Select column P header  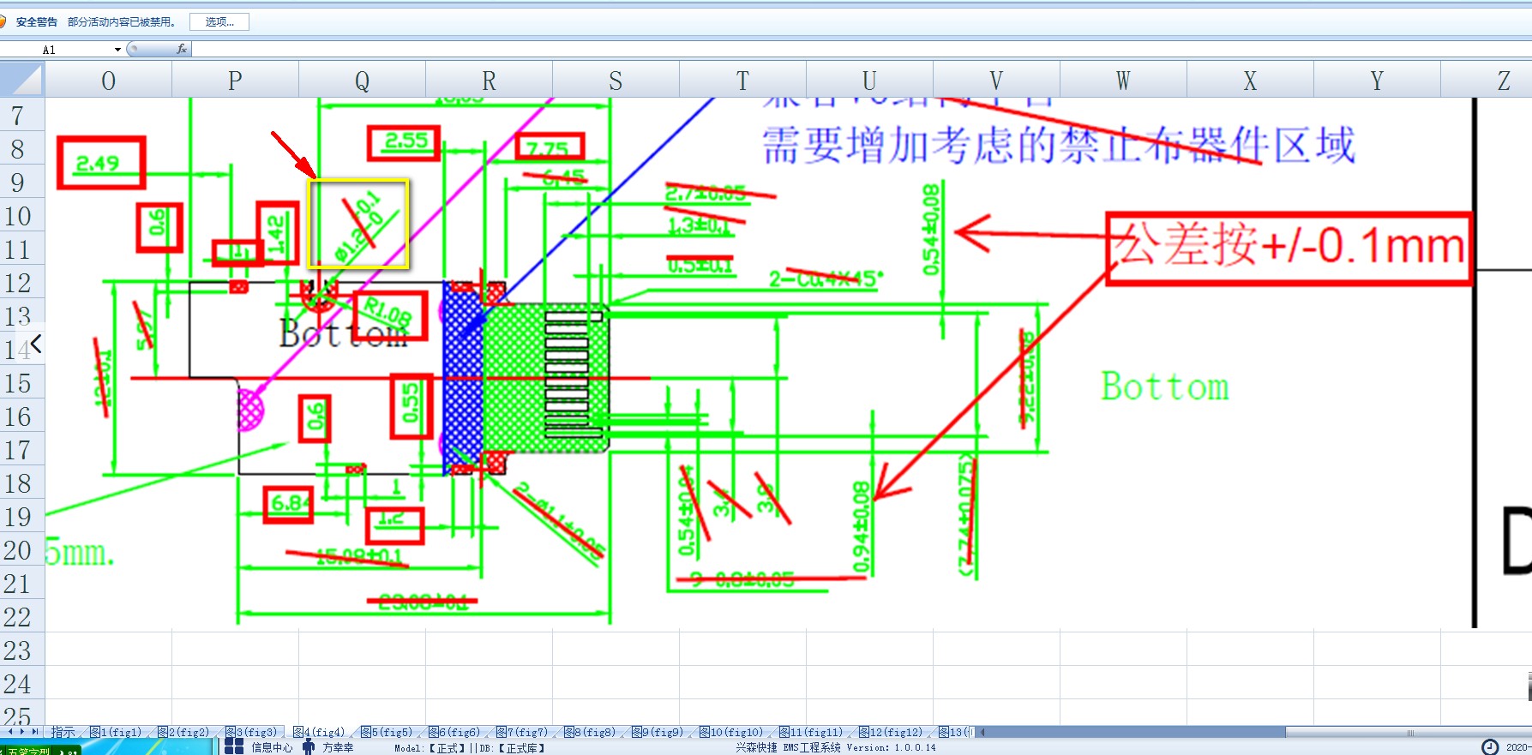tap(235, 81)
